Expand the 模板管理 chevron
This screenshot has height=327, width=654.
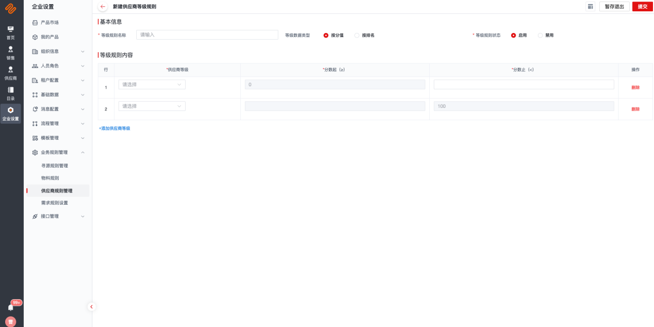coord(83,138)
